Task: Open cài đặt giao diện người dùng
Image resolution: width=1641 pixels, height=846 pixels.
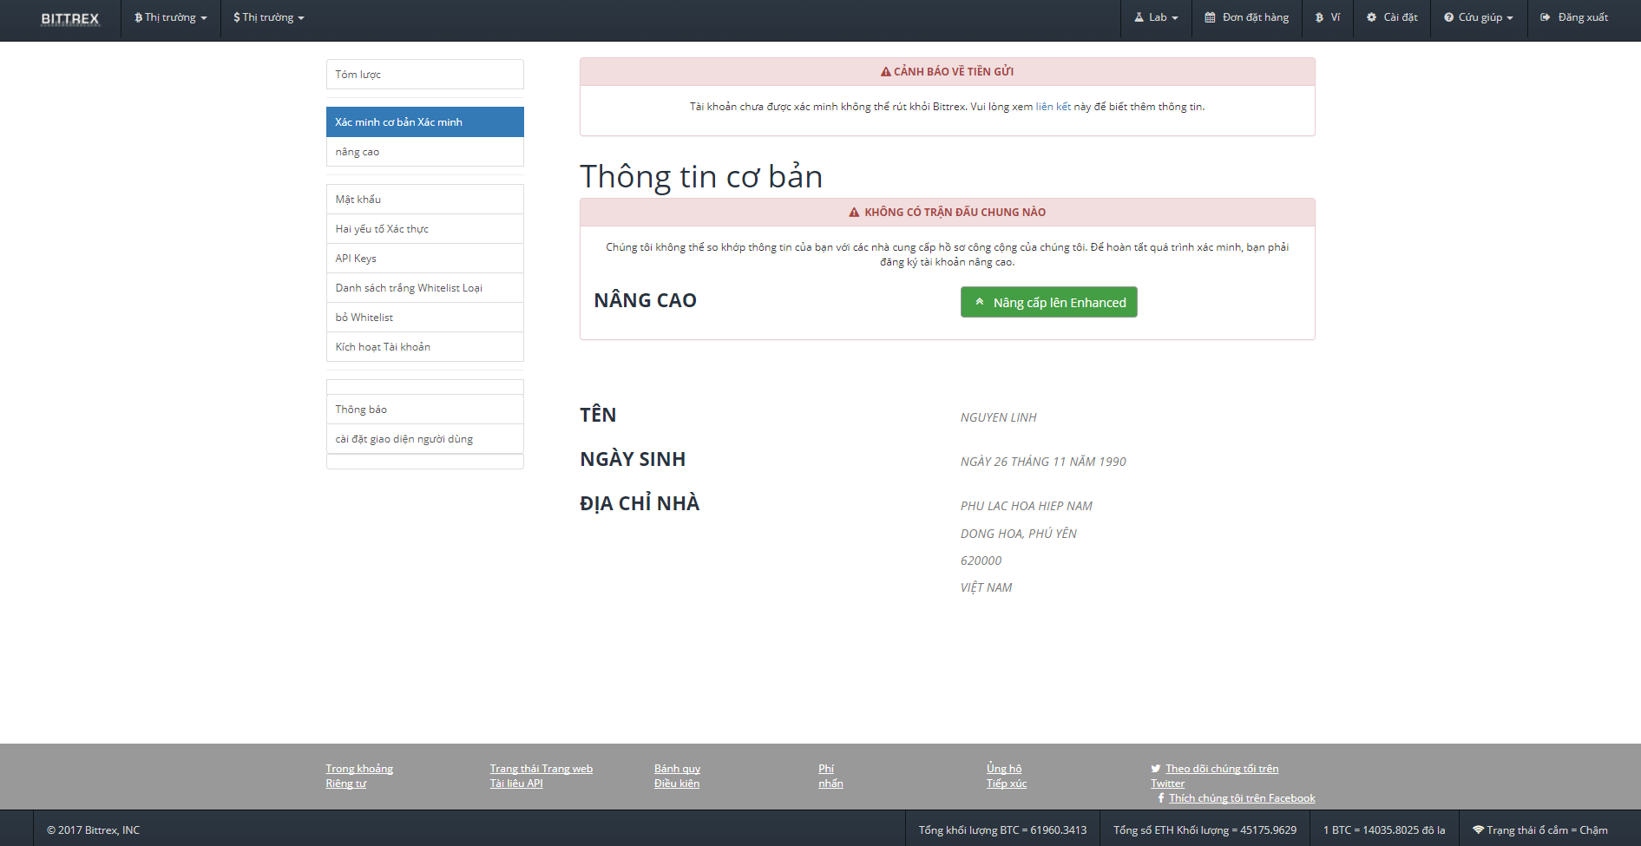Action: coord(425,439)
